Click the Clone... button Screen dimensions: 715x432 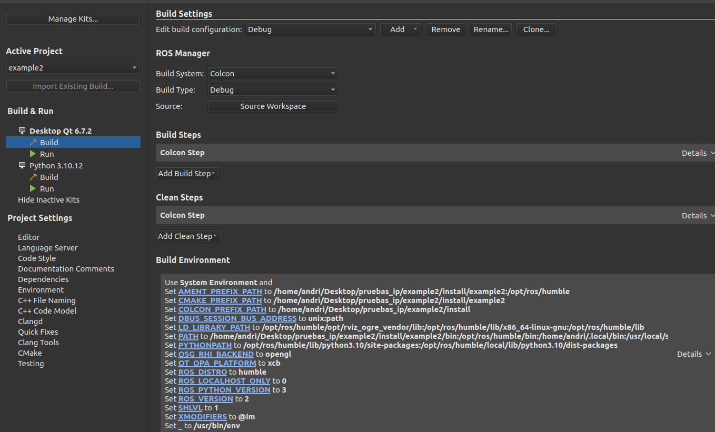537,29
